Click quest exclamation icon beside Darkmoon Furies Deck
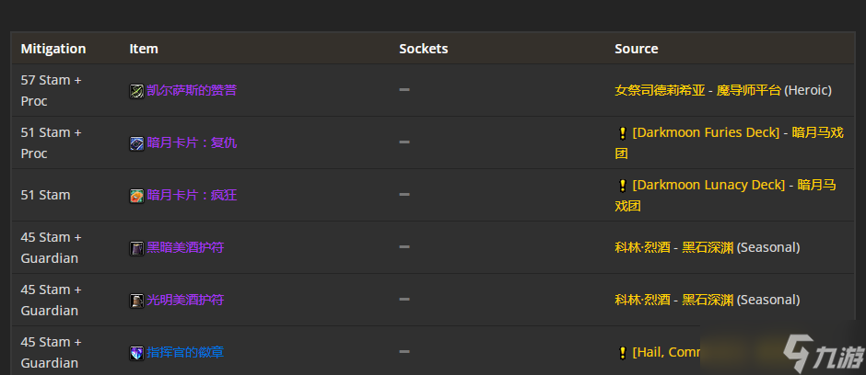 coord(623,132)
